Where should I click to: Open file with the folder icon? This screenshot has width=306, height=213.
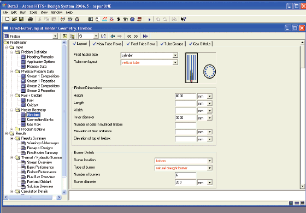[14, 19]
